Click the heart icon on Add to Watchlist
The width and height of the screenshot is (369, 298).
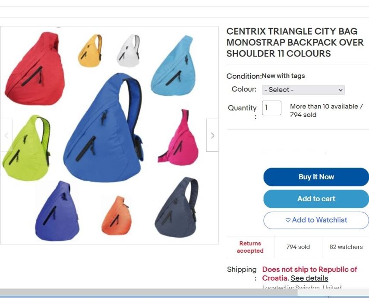point(288,220)
